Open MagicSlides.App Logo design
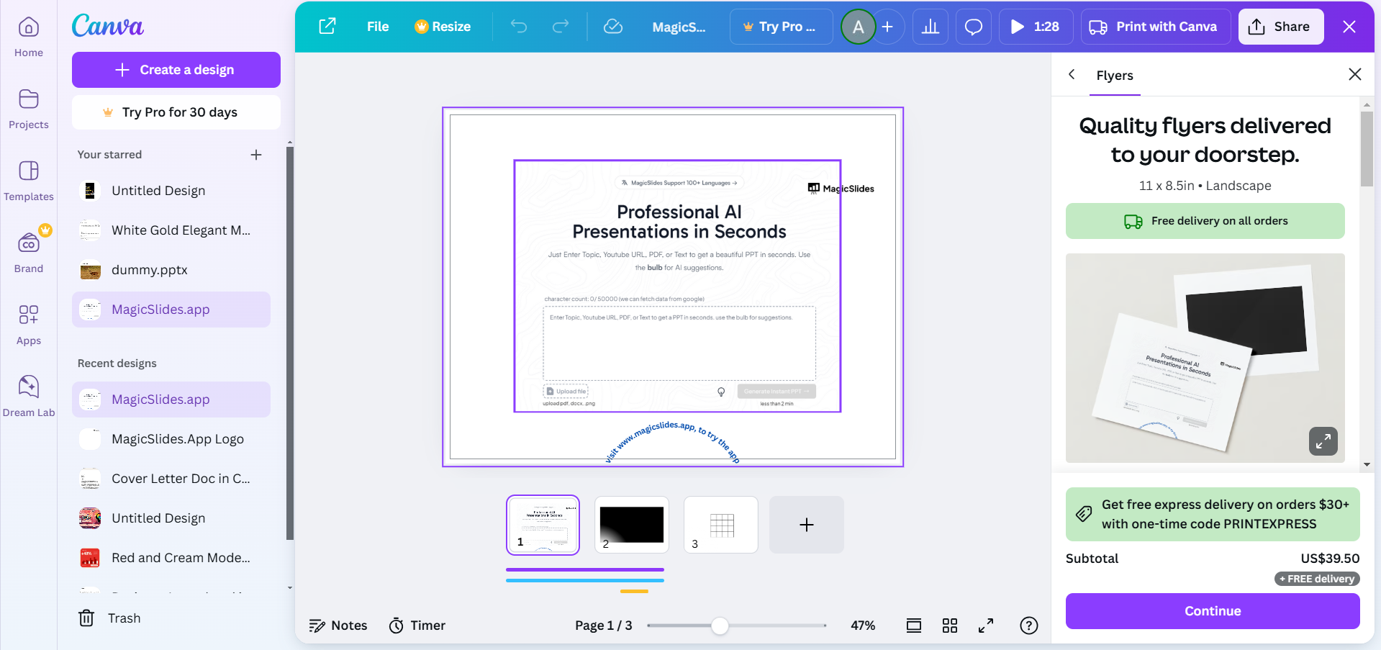The image size is (1381, 650). click(x=171, y=439)
